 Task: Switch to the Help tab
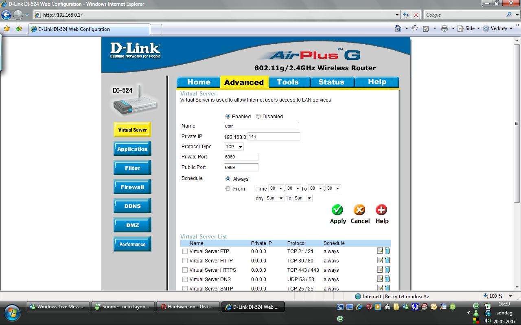tap(377, 82)
